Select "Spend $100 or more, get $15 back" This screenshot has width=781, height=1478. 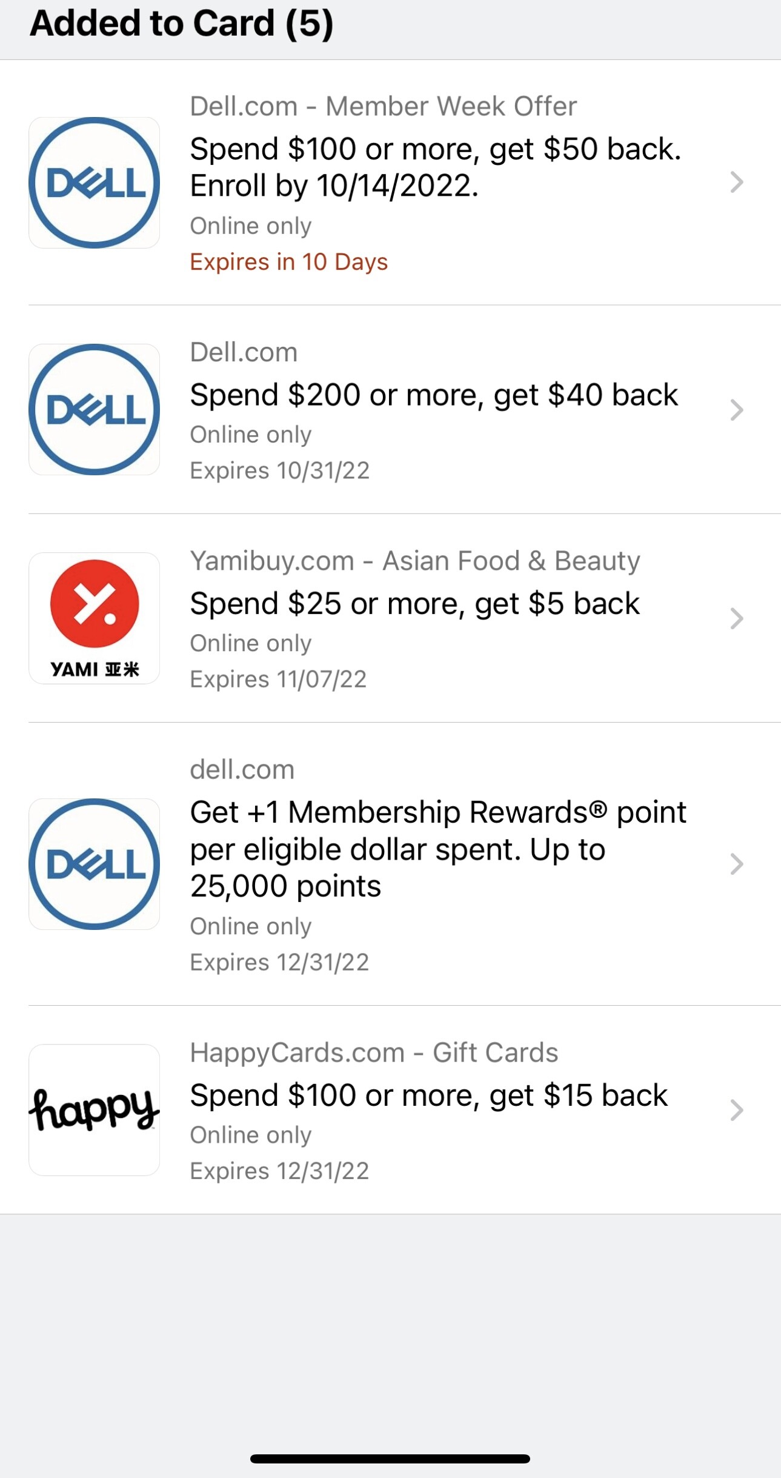click(x=428, y=1095)
